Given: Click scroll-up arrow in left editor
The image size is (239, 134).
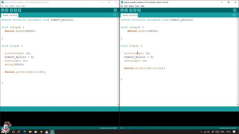Looking at the screenshot, I should [118, 19].
